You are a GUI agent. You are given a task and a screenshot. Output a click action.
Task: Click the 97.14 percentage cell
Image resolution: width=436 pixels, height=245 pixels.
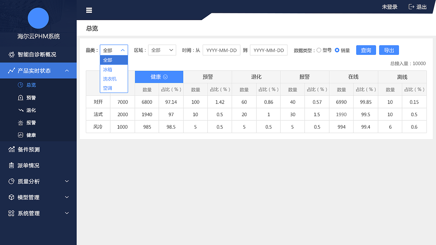click(x=171, y=102)
